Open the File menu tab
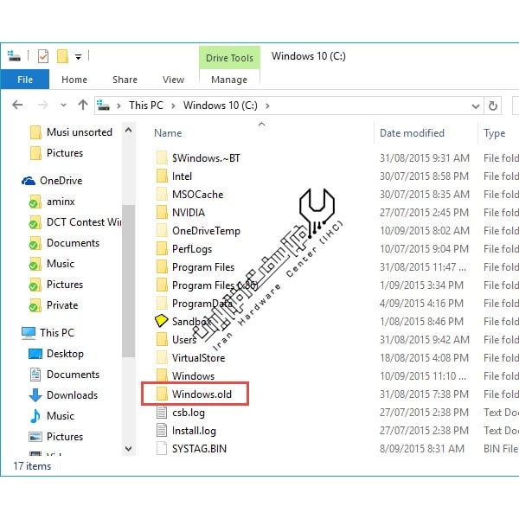This screenshot has height=519, width=519. [x=25, y=80]
